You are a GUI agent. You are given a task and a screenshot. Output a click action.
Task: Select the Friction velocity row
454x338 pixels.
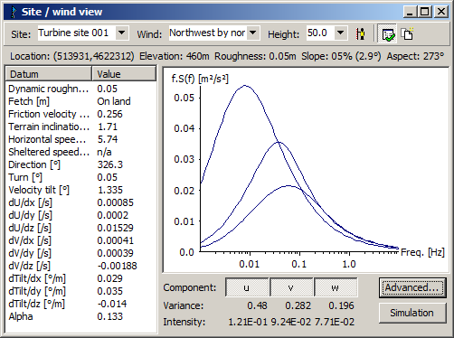80,114
